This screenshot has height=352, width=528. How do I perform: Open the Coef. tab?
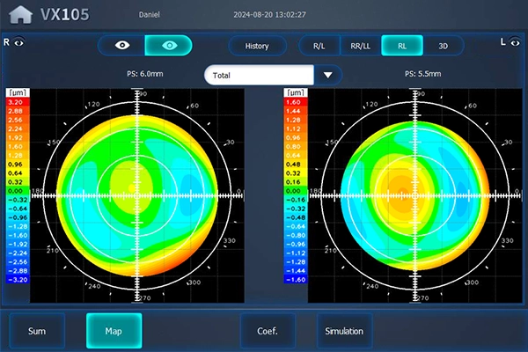point(268,331)
